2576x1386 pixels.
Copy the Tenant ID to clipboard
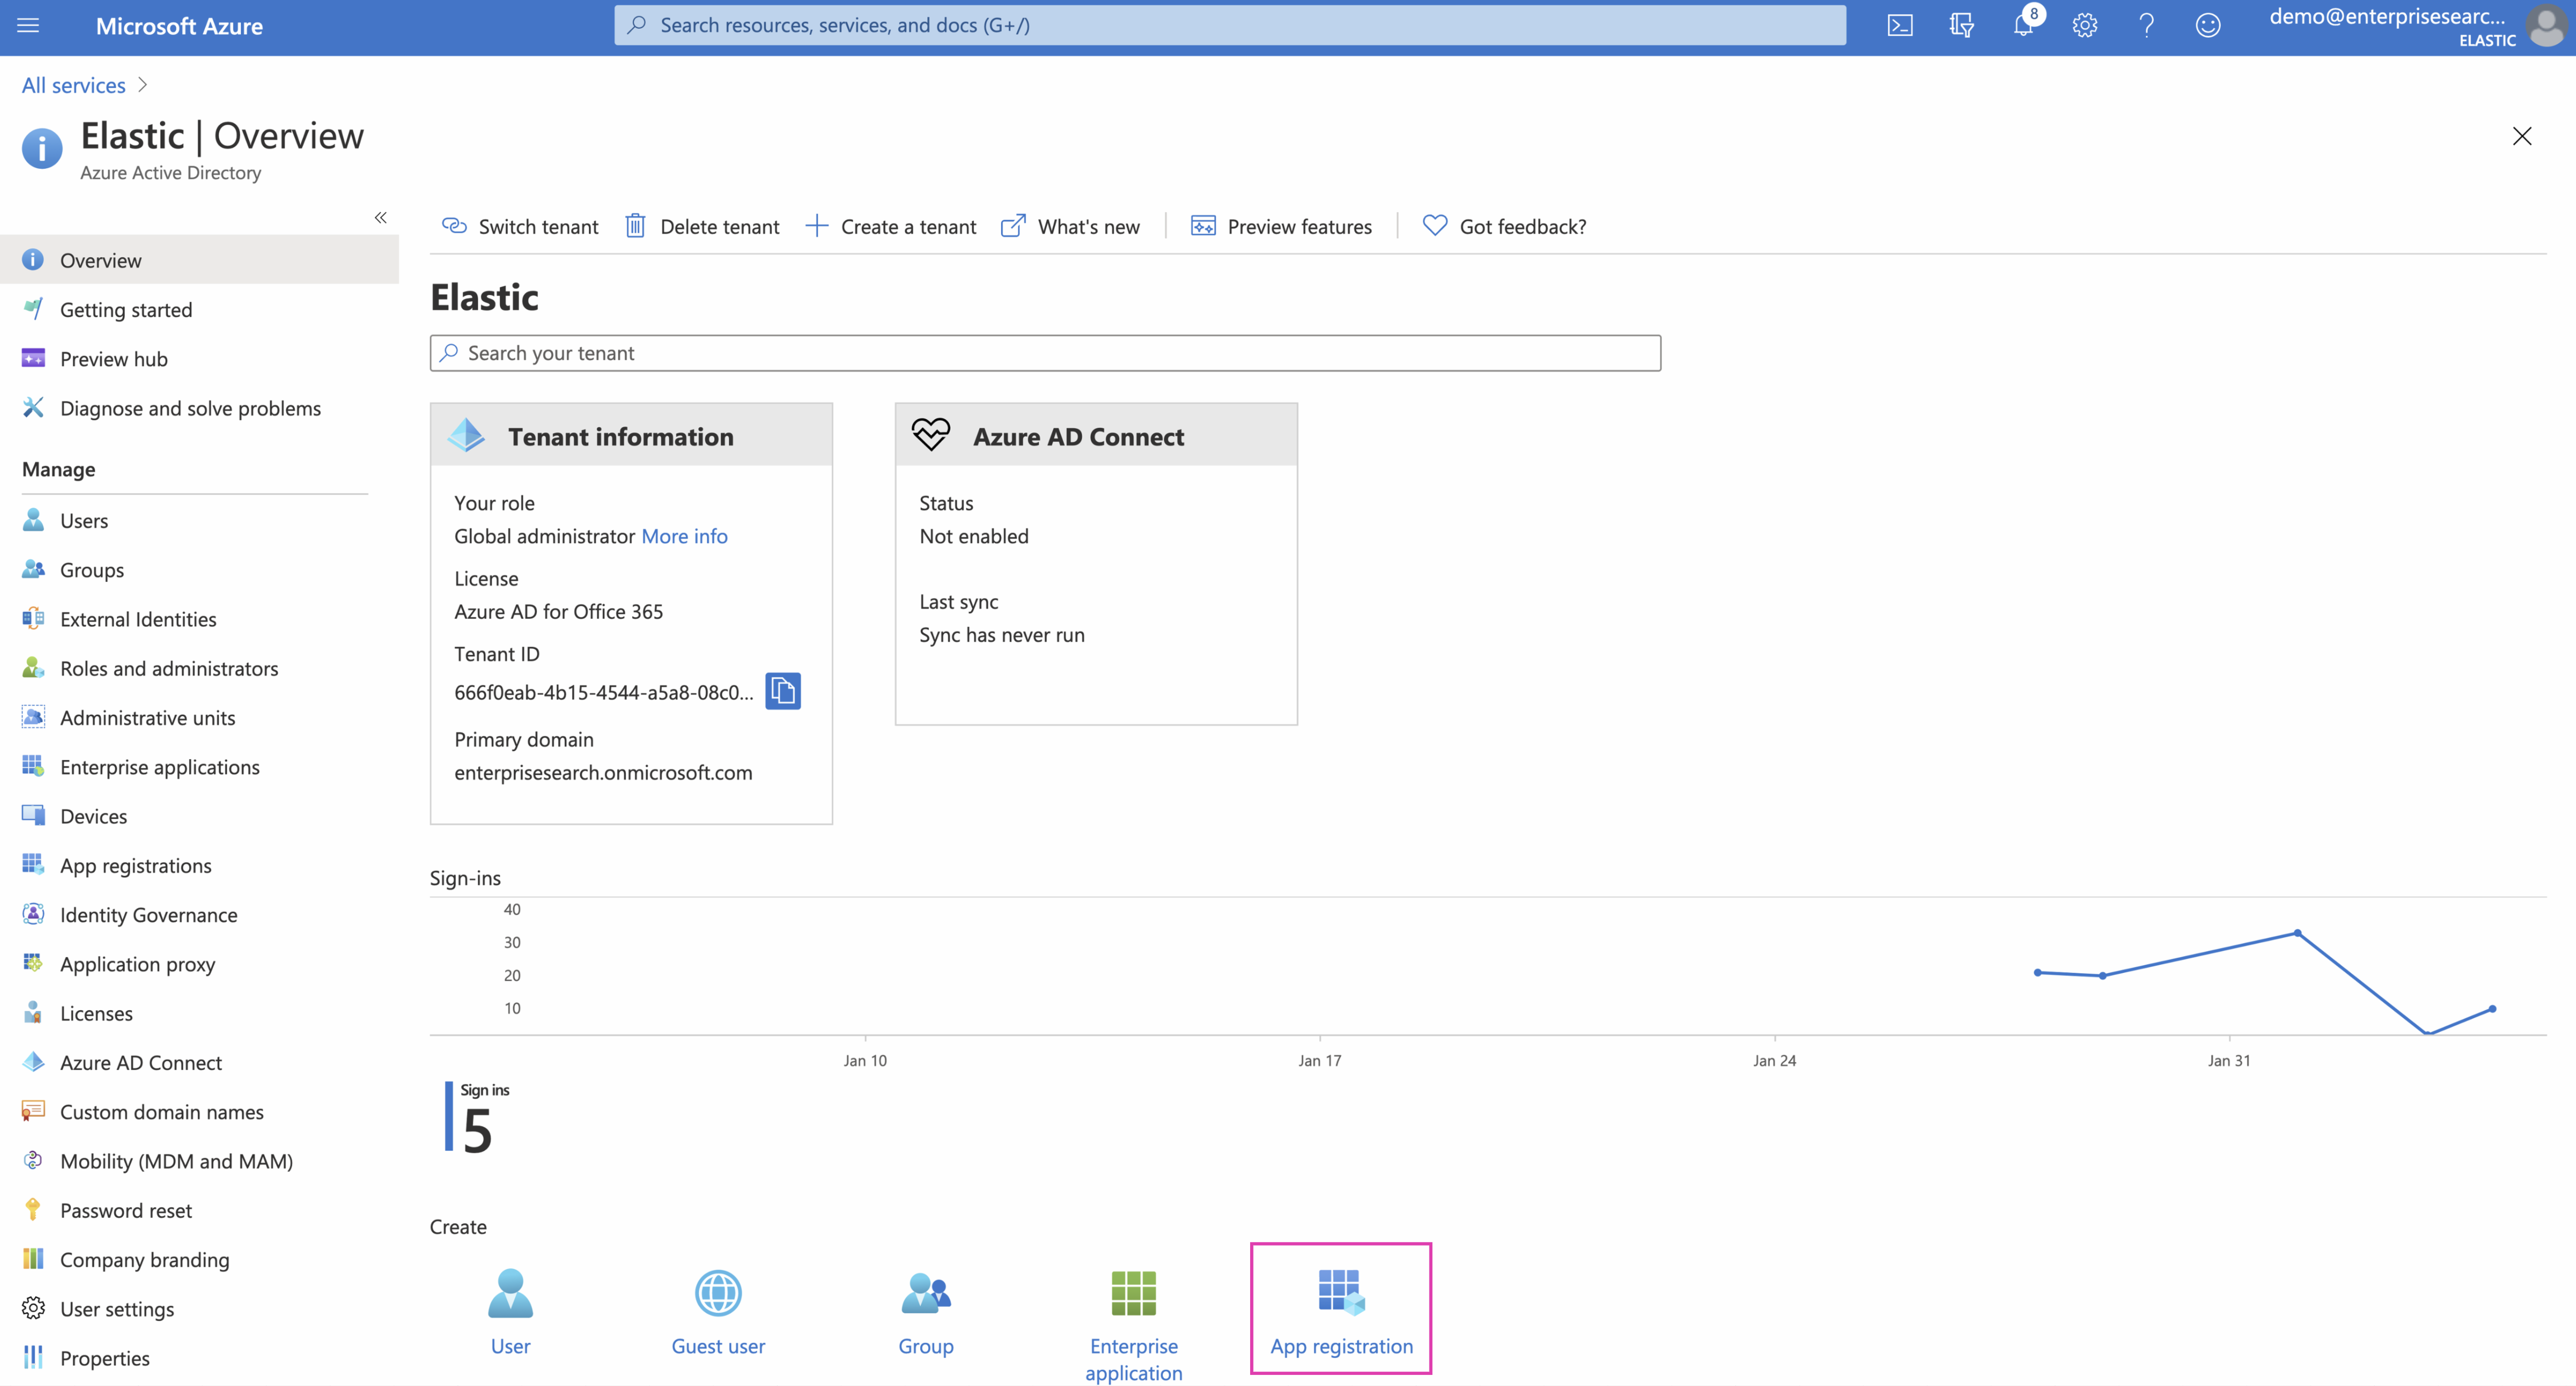783,691
